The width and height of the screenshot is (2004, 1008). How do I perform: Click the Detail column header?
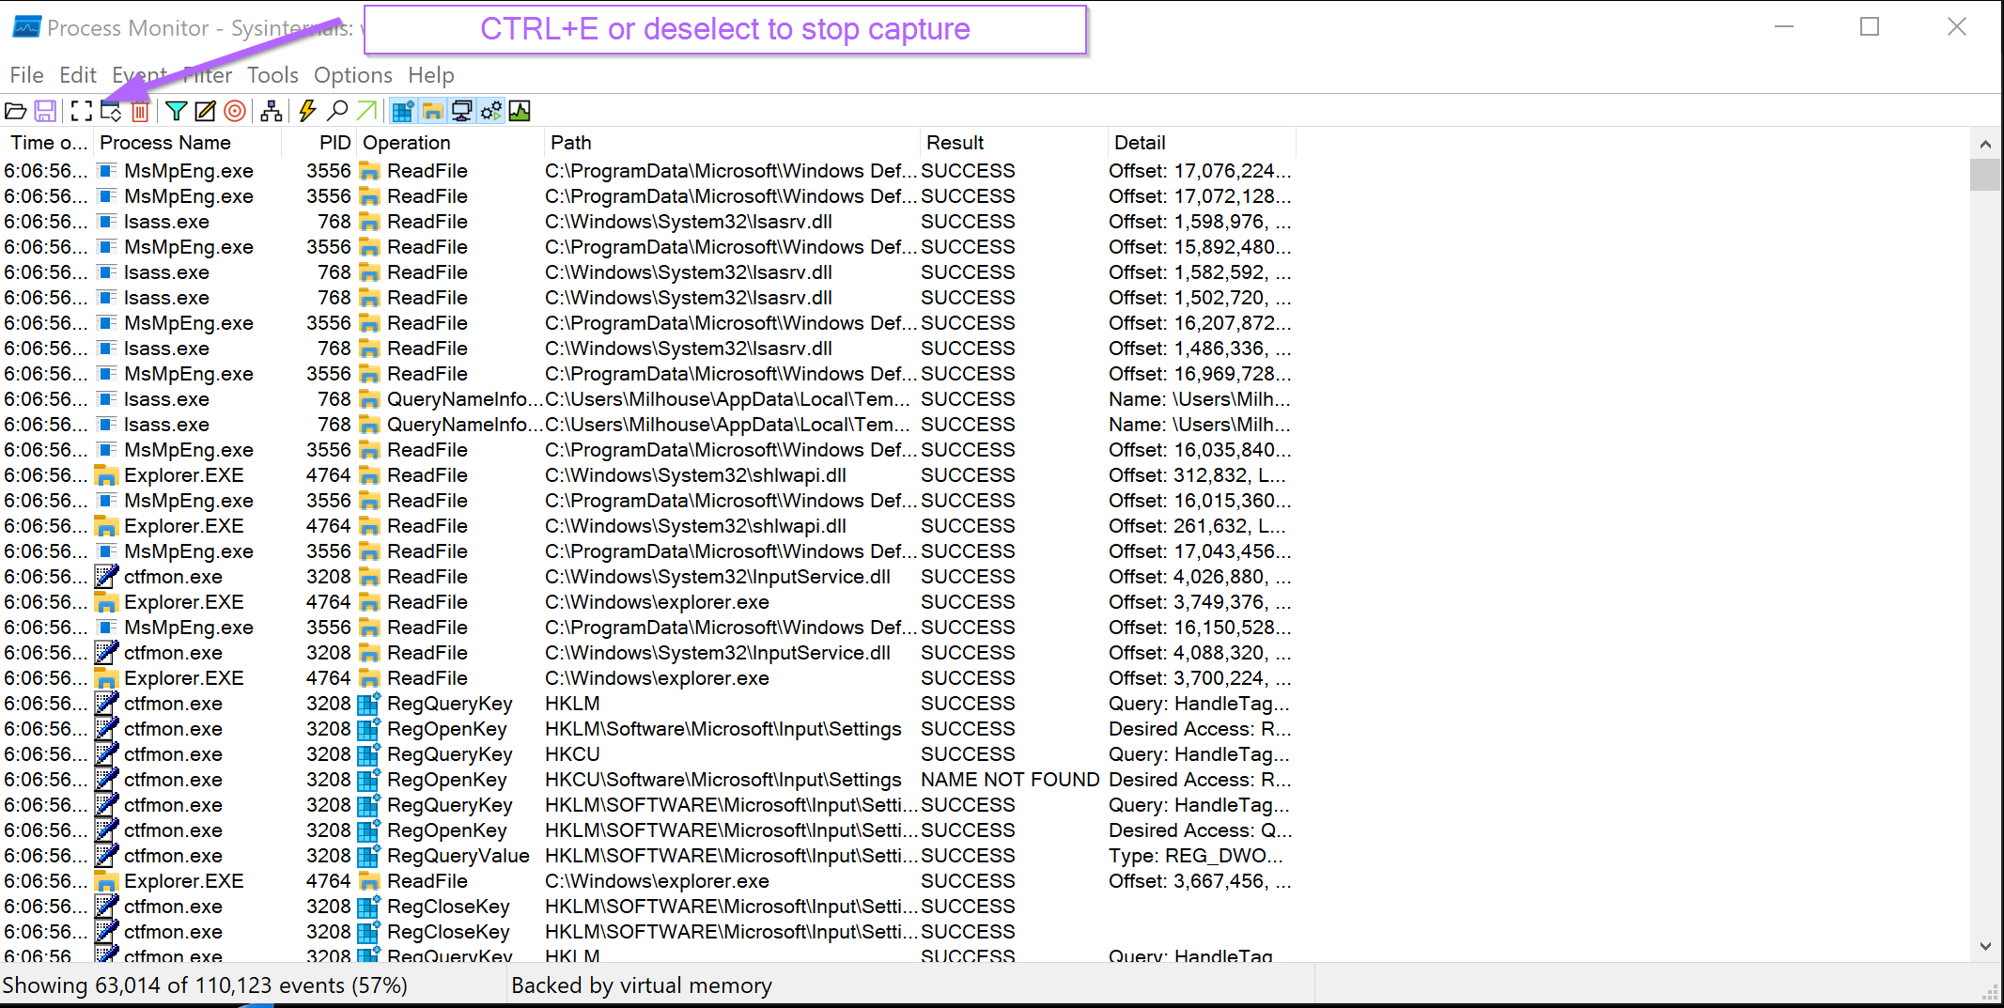[1203, 143]
